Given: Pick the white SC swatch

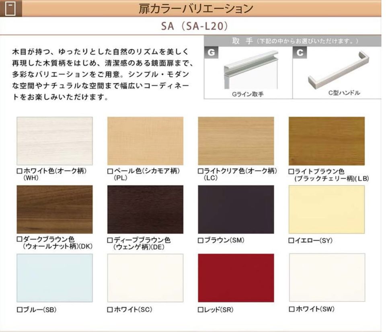Looking at the screenshot, I should point(145,278).
